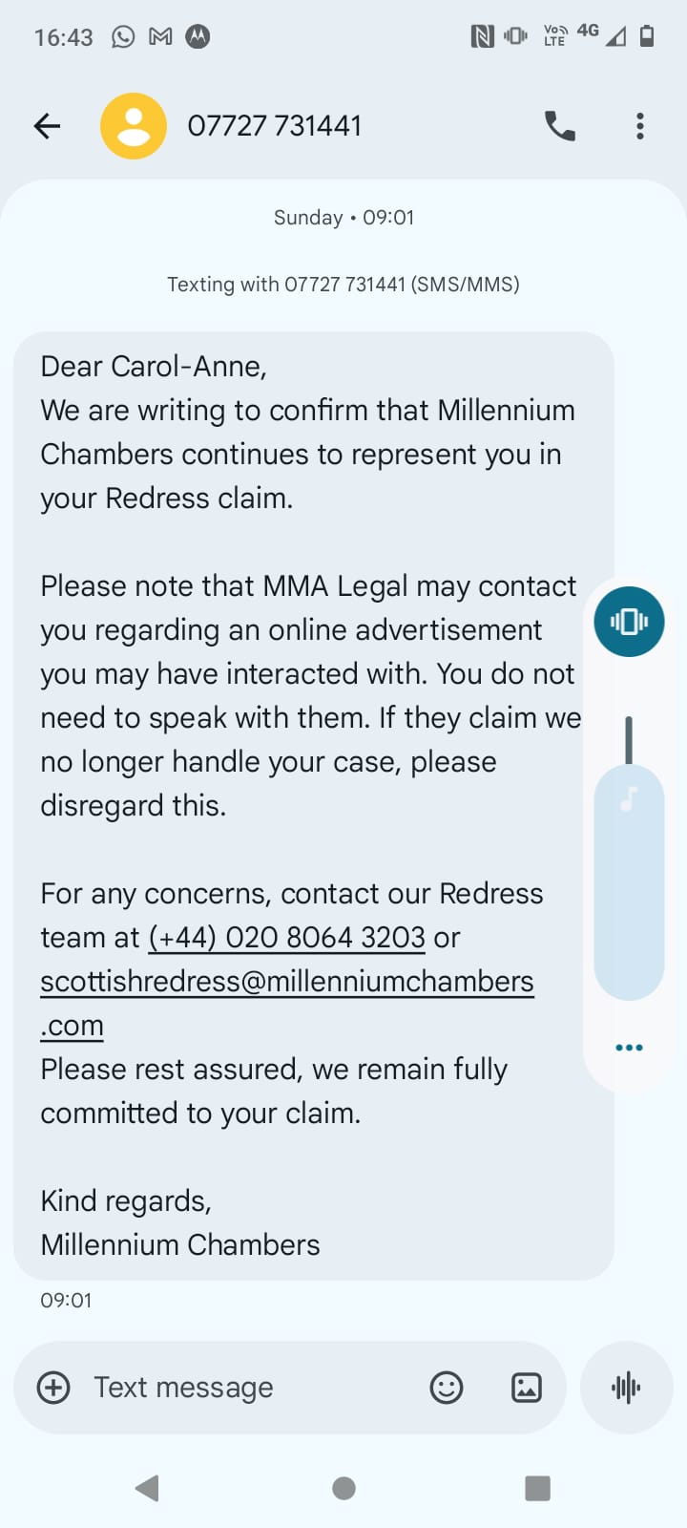Screen dimensions: 687x1528
Task: Tap the back arrow to leave conversation
Action: pyautogui.click(x=47, y=126)
